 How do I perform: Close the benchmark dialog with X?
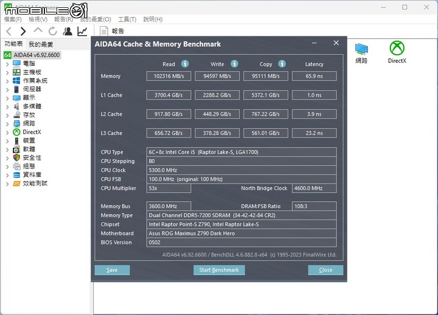pyautogui.click(x=336, y=43)
